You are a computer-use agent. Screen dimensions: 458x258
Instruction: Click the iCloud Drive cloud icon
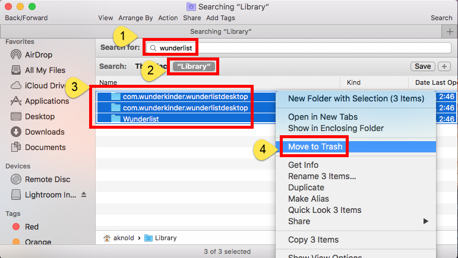pos(16,85)
